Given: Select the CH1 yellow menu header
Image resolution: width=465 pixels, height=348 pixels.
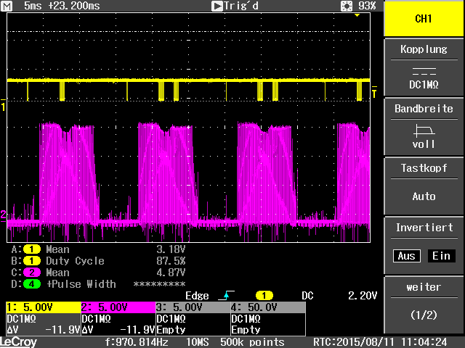Looking at the screenshot, I should [424, 18].
